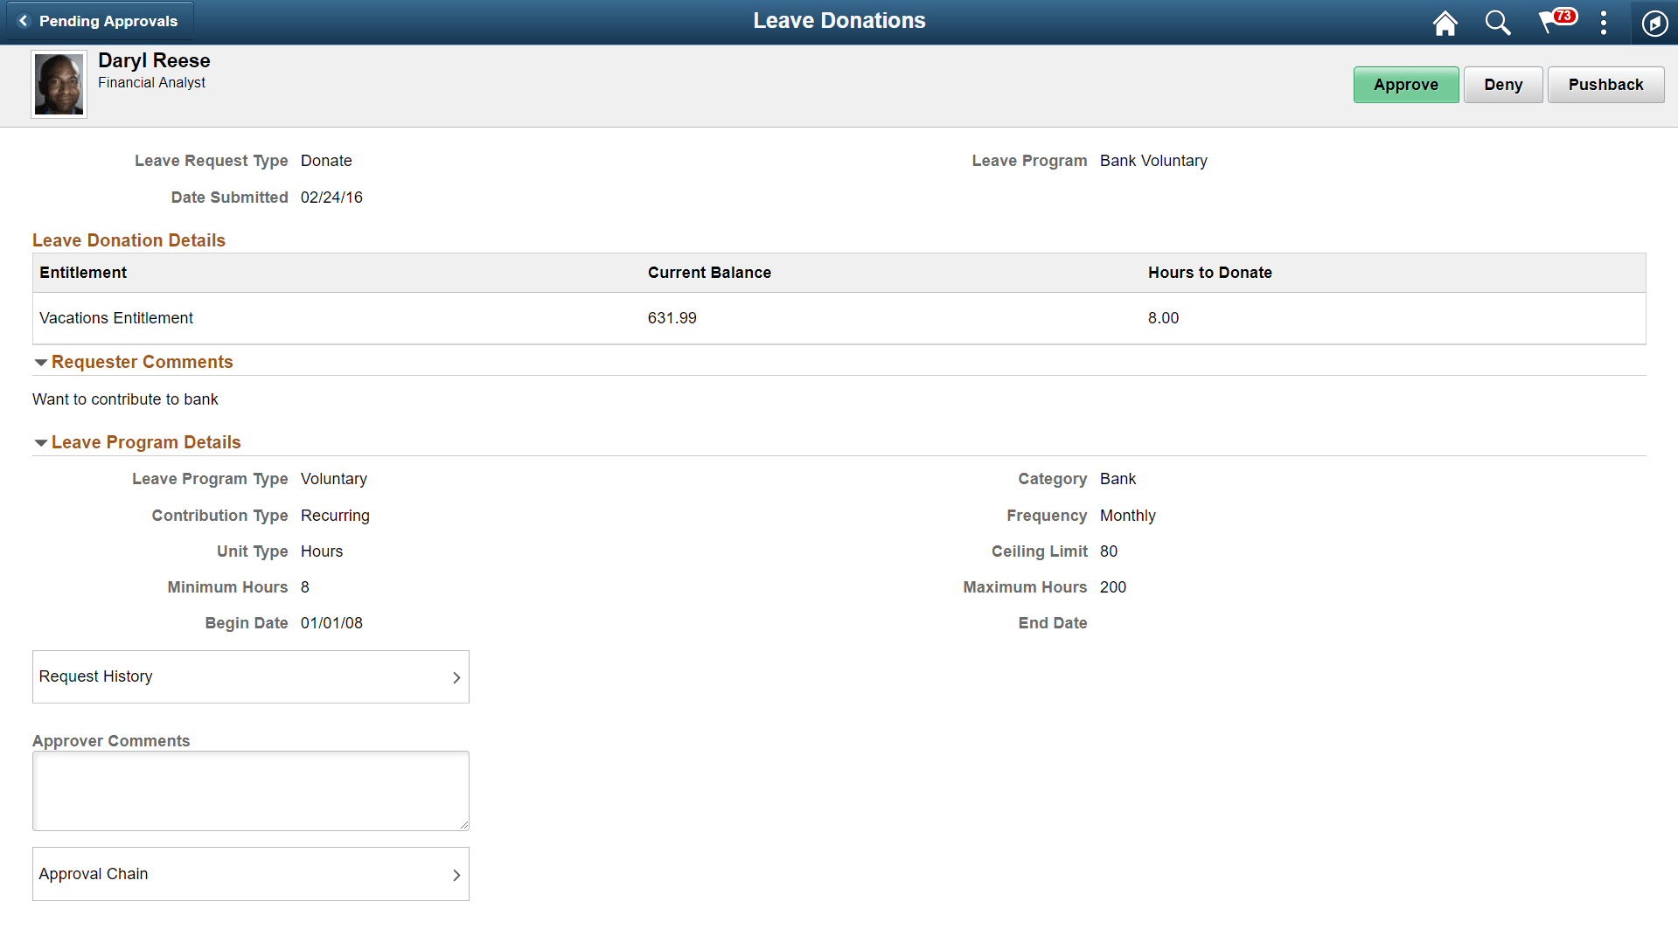
Task: Click inside the Approver Comments field
Action: click(x=250, y=789)
